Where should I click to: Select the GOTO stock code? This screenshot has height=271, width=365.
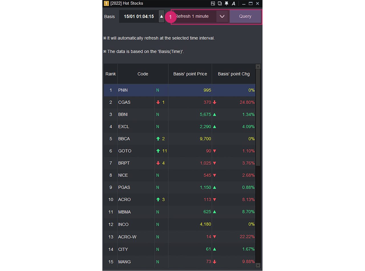click(x=125, y=151)
